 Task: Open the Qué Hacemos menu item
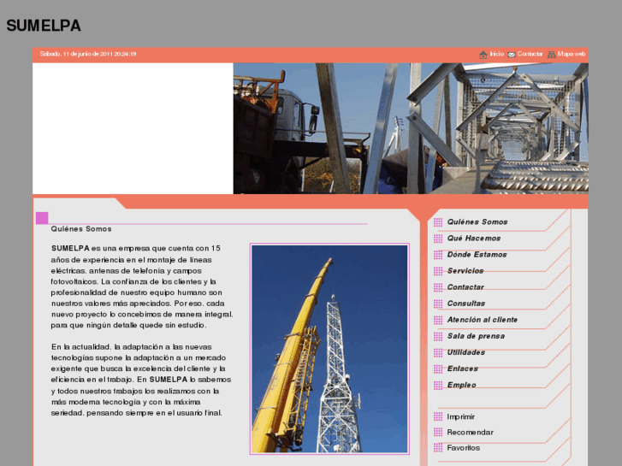click(474, 239)
